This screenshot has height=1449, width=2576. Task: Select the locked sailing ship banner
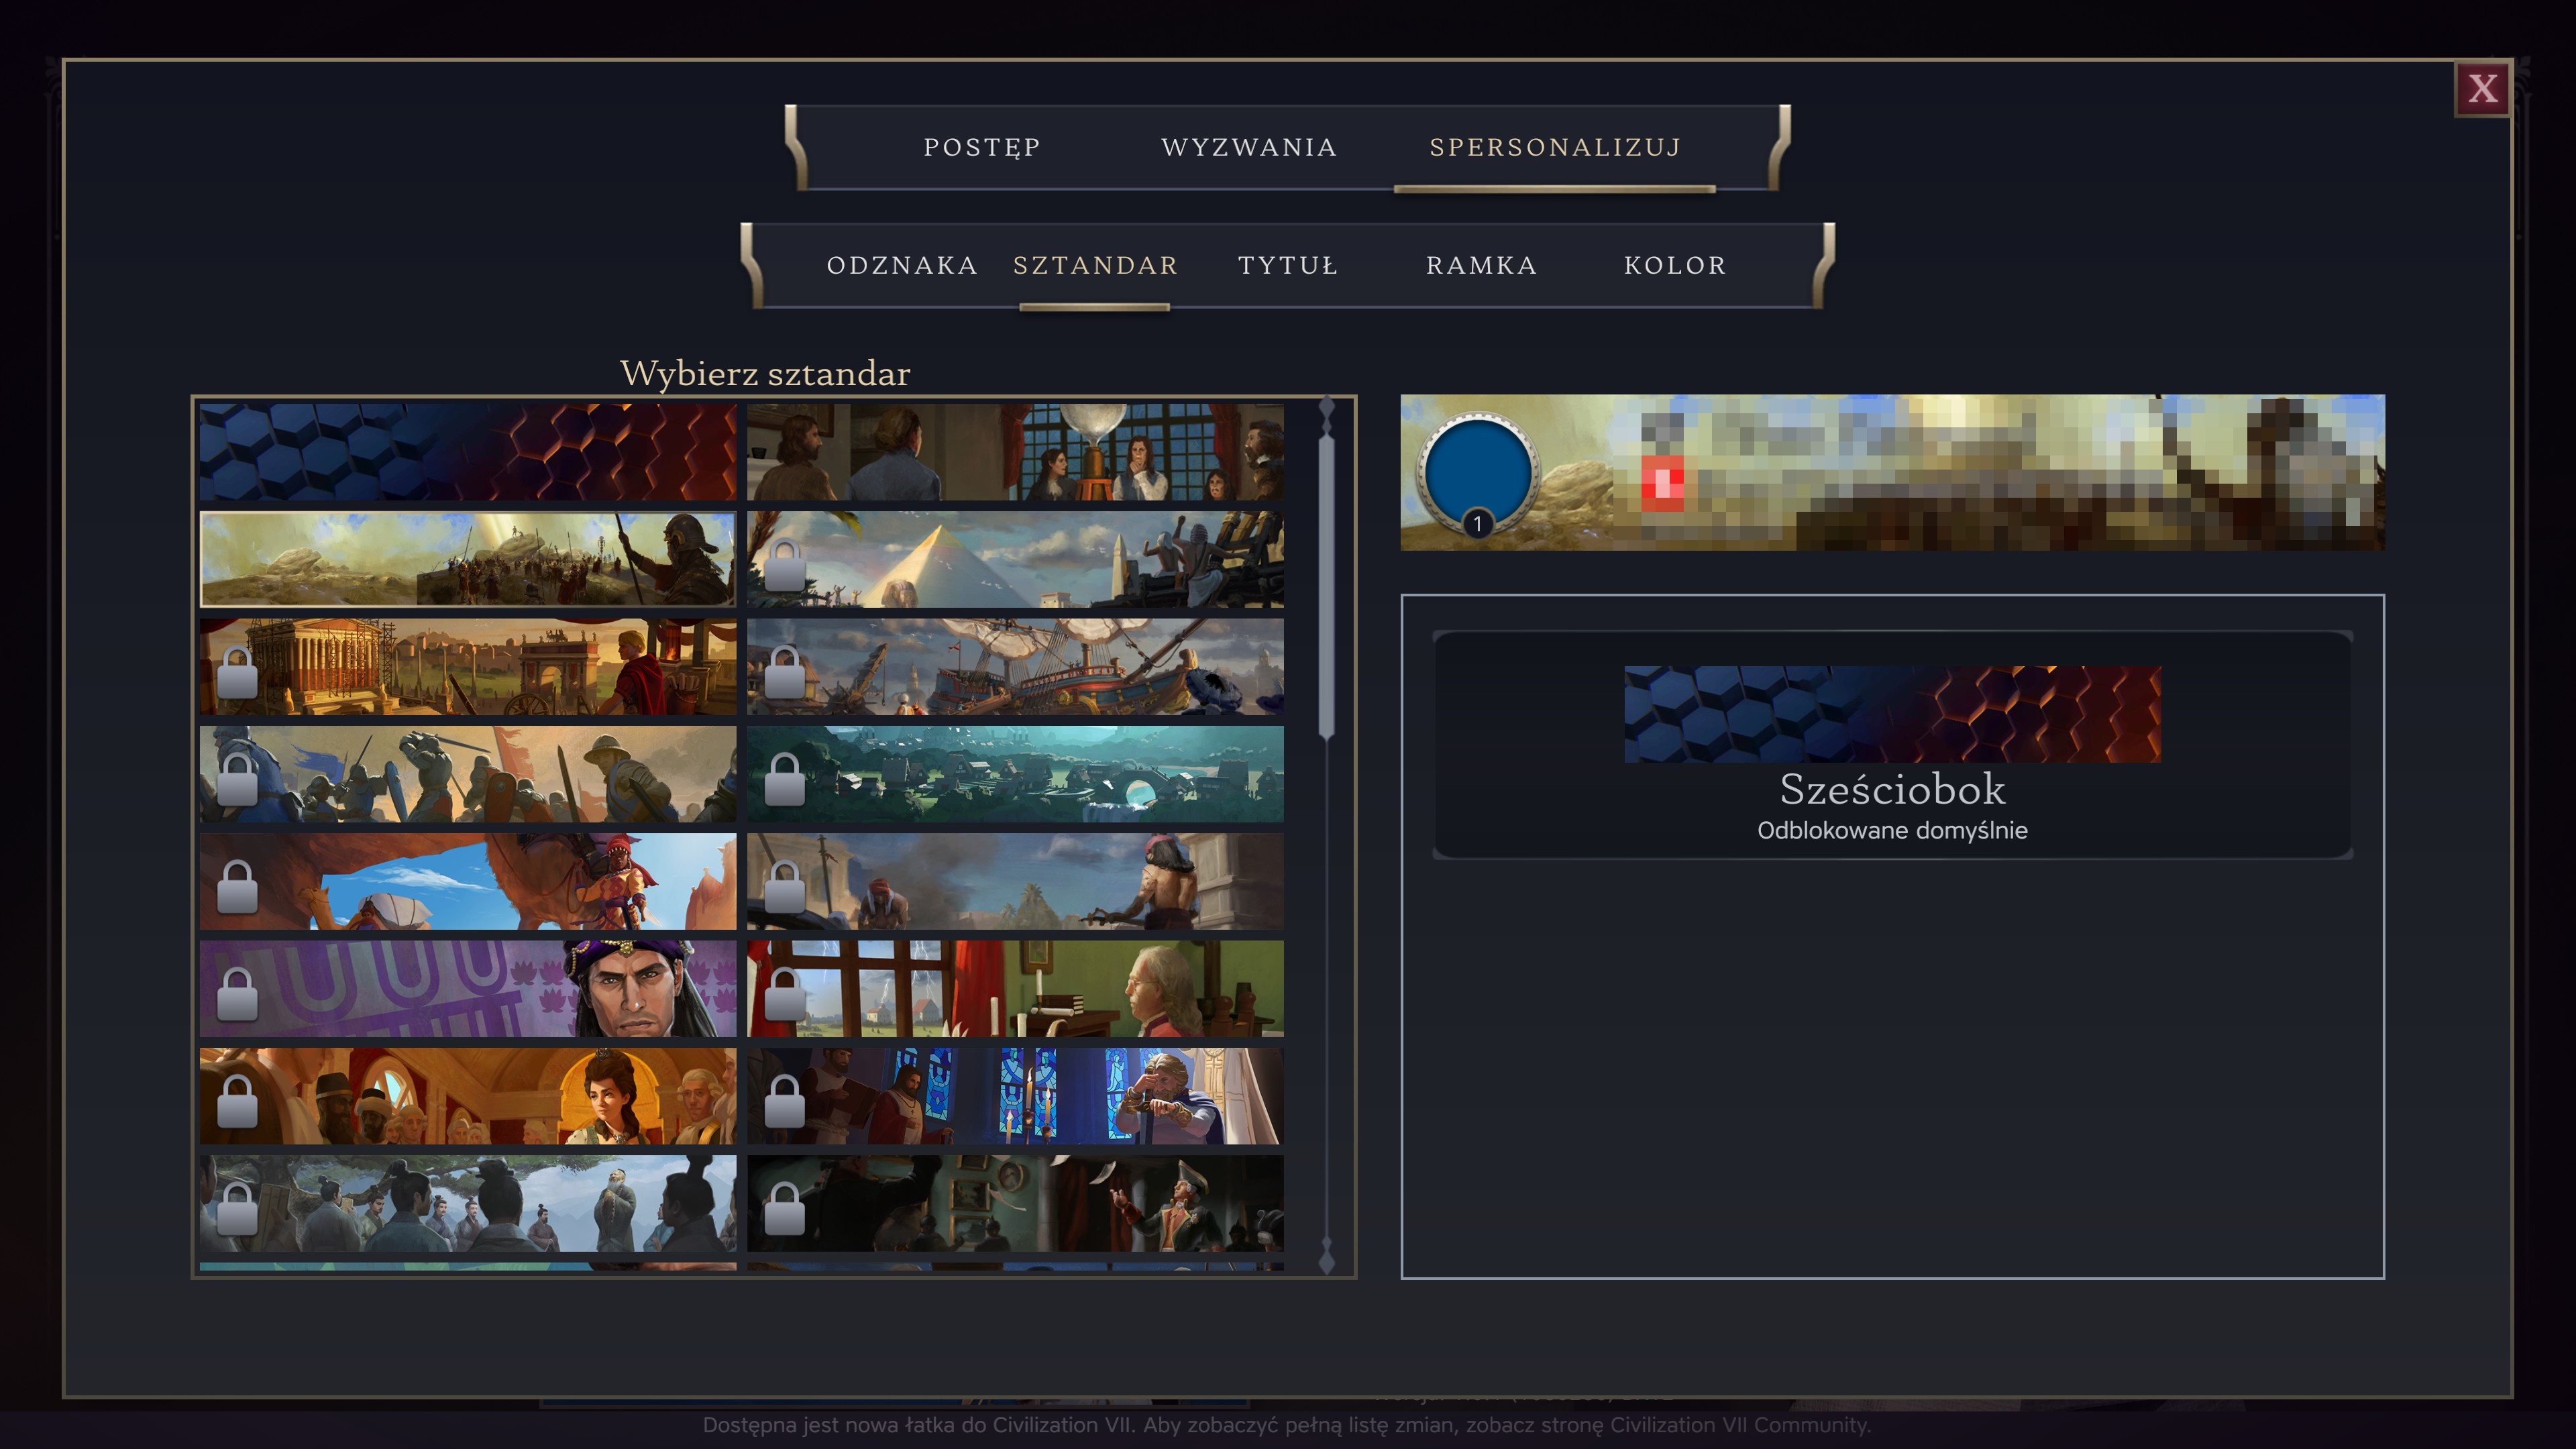click(1015, 666)
